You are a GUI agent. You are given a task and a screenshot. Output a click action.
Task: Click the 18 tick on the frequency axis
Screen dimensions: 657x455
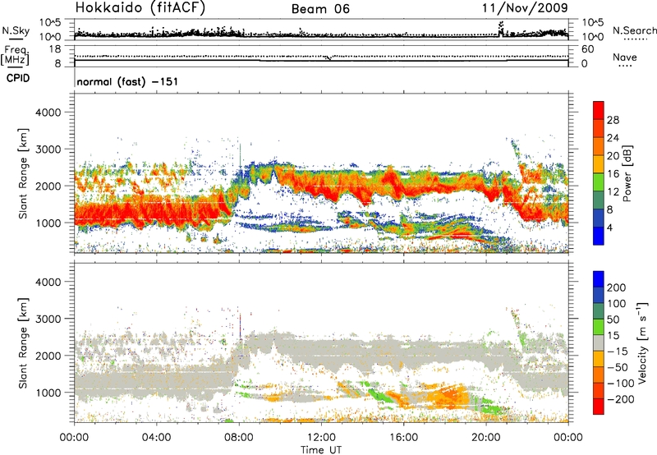(x=56, y=49)
